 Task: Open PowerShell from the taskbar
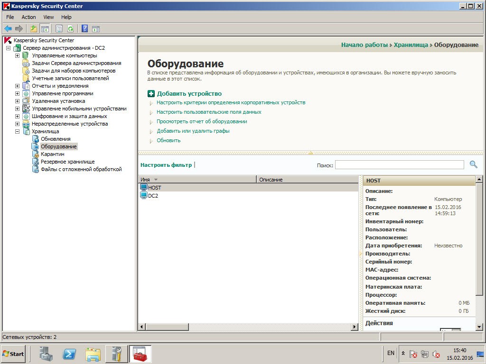pyautogui.click(x=69, y=354)
